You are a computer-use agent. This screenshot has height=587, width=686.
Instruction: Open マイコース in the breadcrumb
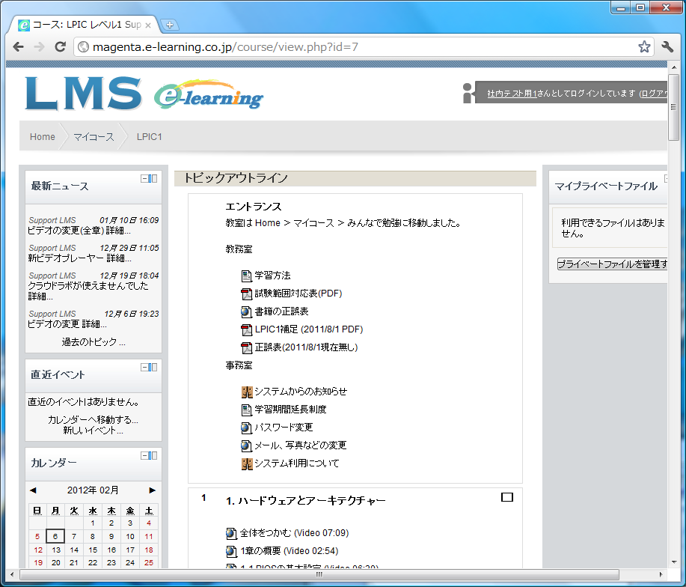pos(94,137)
